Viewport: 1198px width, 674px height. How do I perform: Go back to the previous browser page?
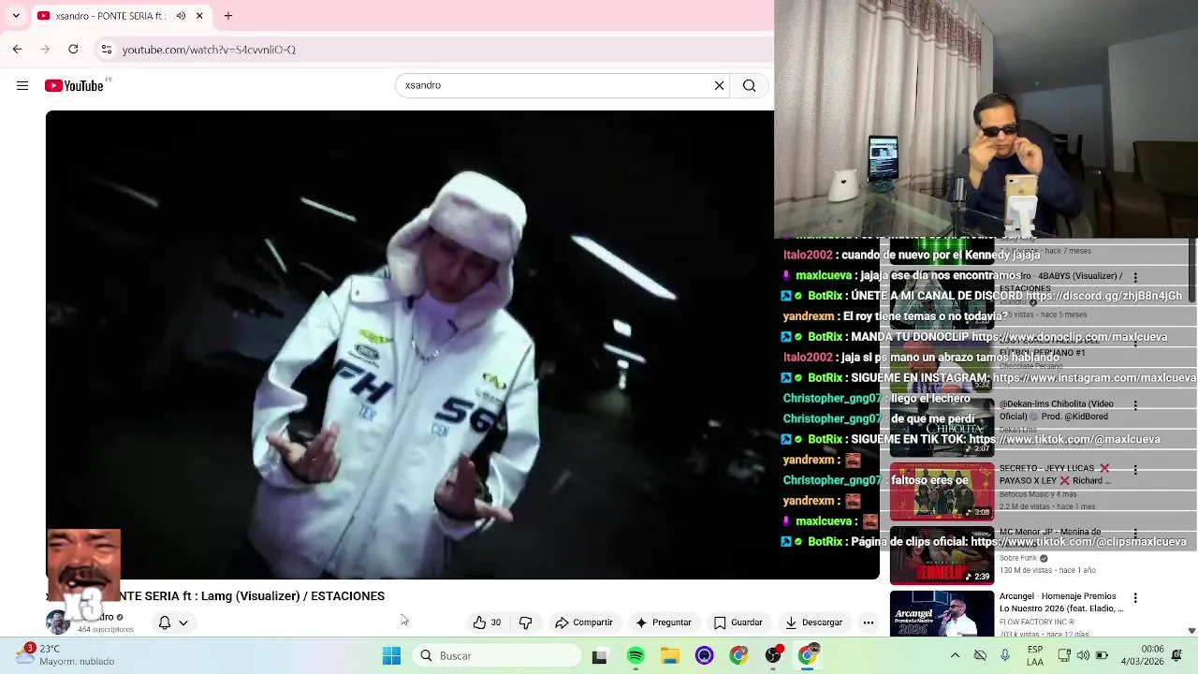[x=17, y=49]
